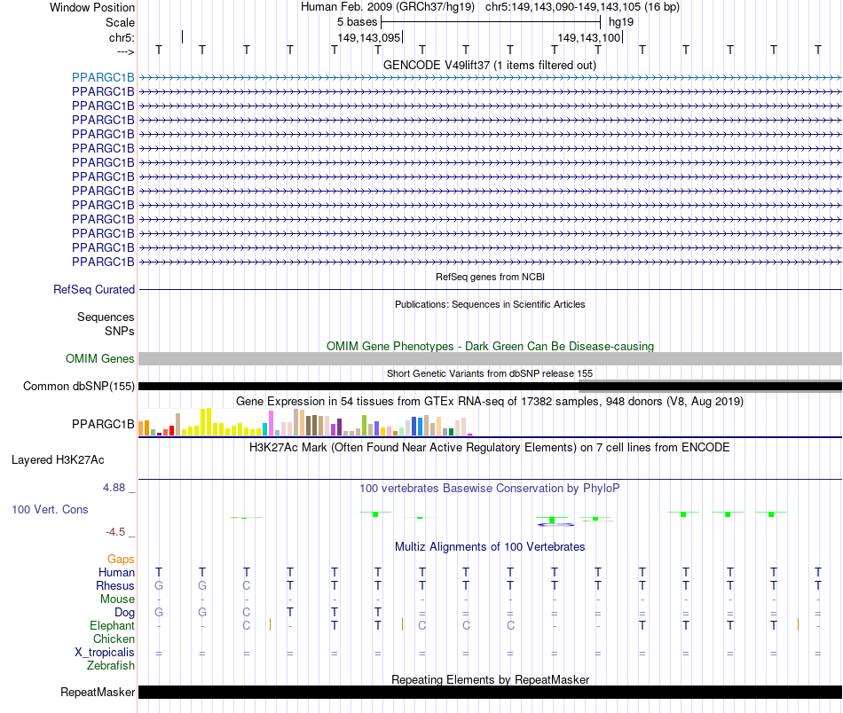Screen dimensions: 843x713
Task: Click the Zebrafish alignment row label
Action: pyautogui.click(x=111, y=666)
